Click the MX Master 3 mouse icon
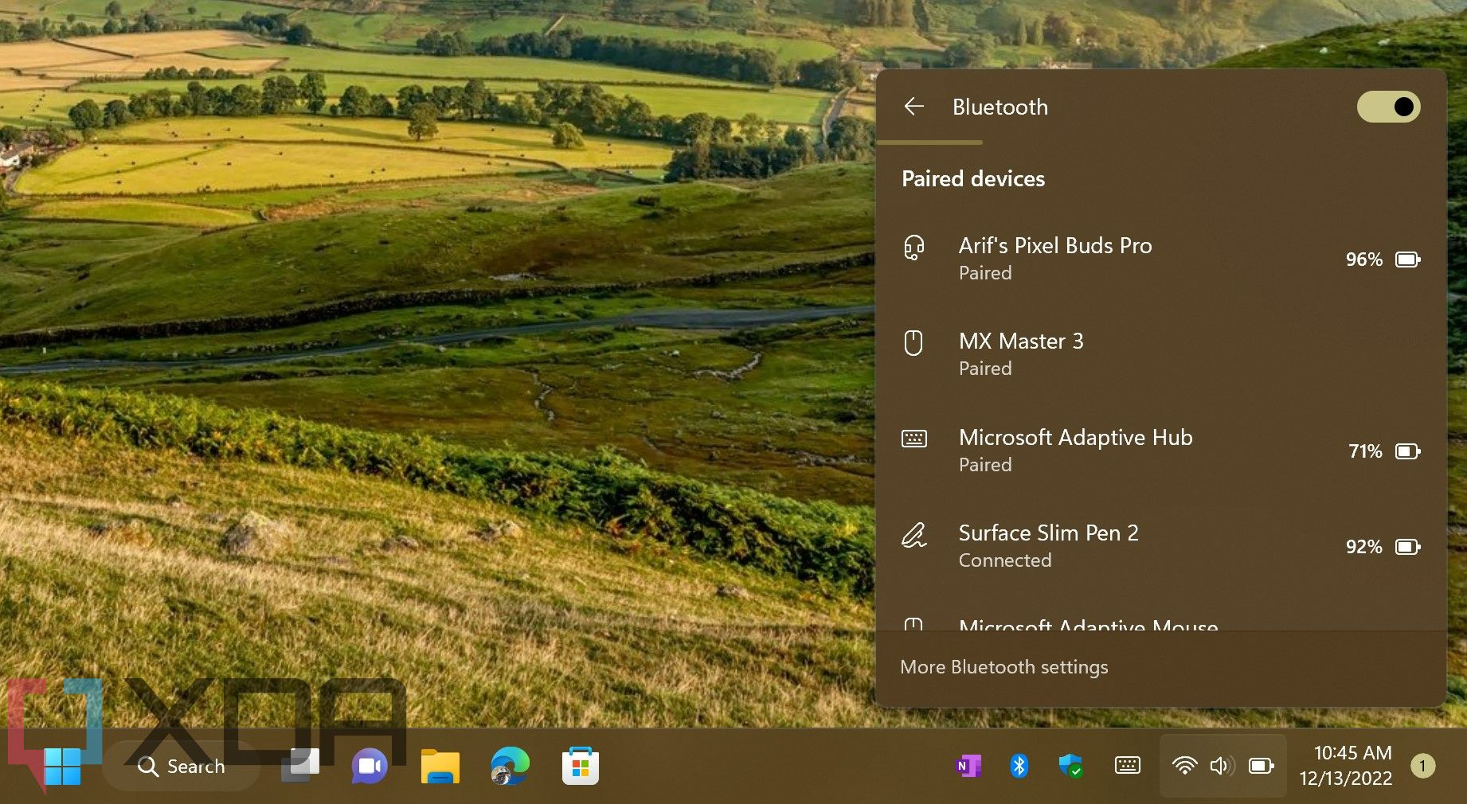This screenshot has width=1467, height=804. coord(913,343)
